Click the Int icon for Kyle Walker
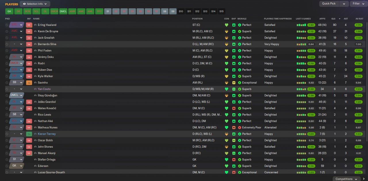368x181 pixels. point(29,76)
